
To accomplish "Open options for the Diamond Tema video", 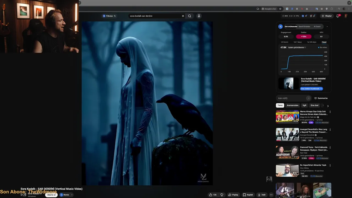I will [330, 148].
